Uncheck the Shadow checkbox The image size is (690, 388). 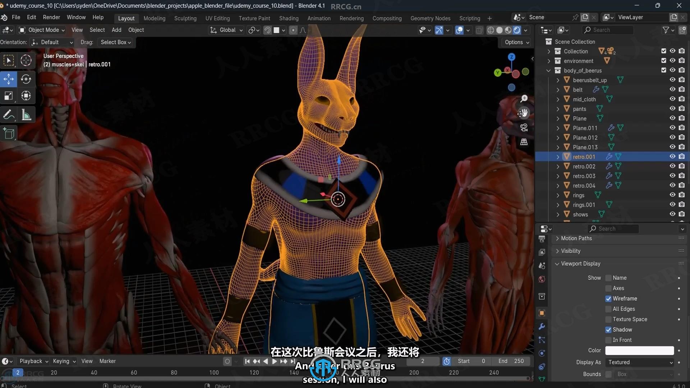[x=608, y=330]
